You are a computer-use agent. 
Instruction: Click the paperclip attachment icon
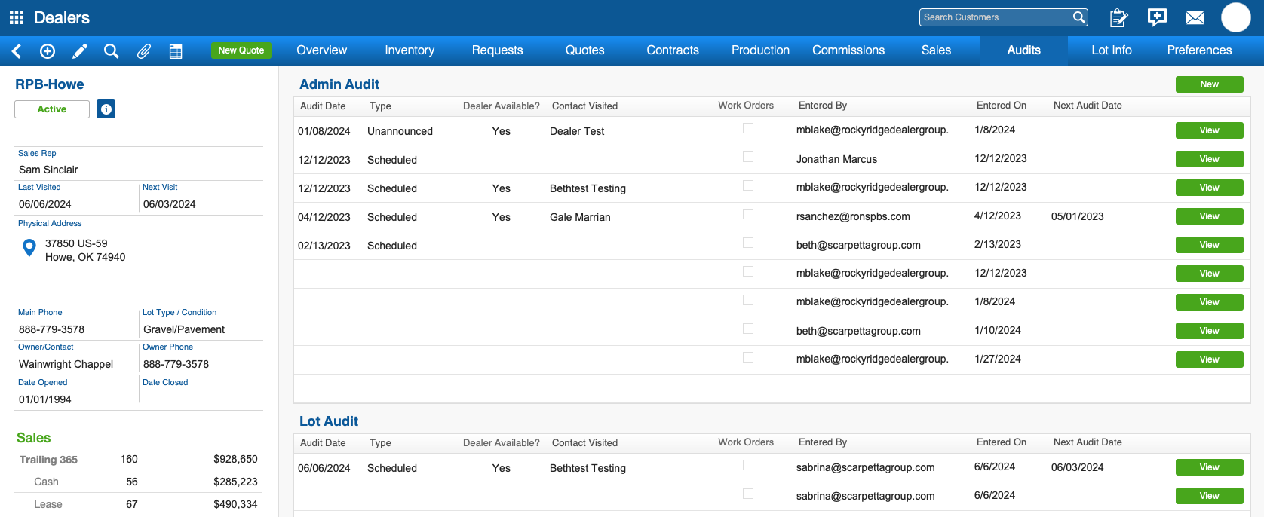[x=143, y=51]
